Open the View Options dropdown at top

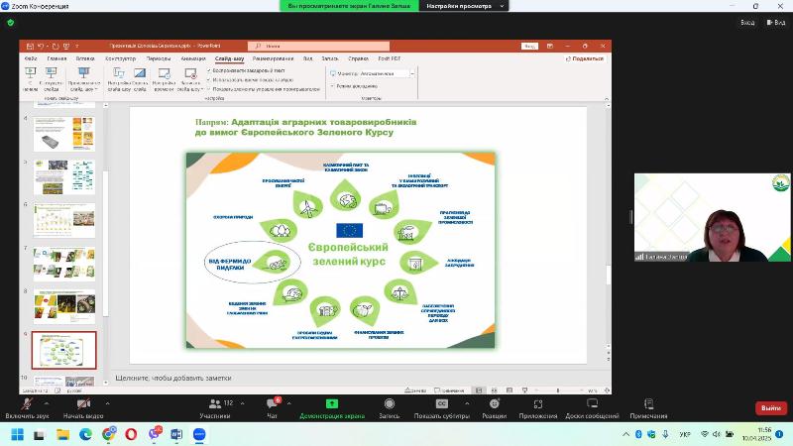(464, 6)
